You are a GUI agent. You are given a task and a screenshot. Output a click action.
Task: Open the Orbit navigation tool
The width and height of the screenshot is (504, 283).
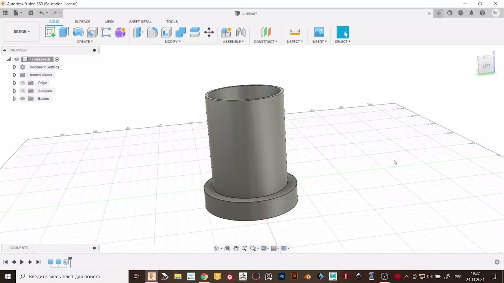(x=217, y=248)
